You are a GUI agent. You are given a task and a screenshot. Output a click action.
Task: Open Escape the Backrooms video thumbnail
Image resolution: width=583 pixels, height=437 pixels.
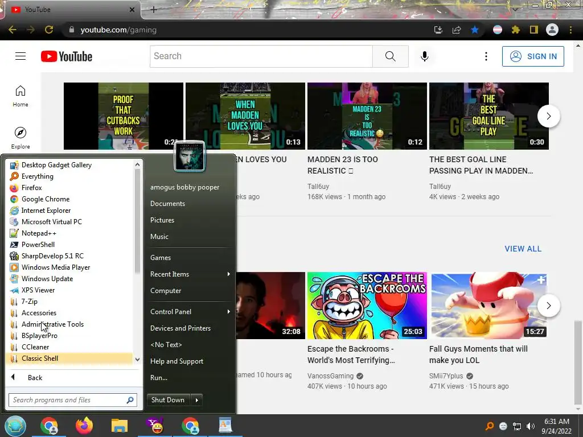367,306
